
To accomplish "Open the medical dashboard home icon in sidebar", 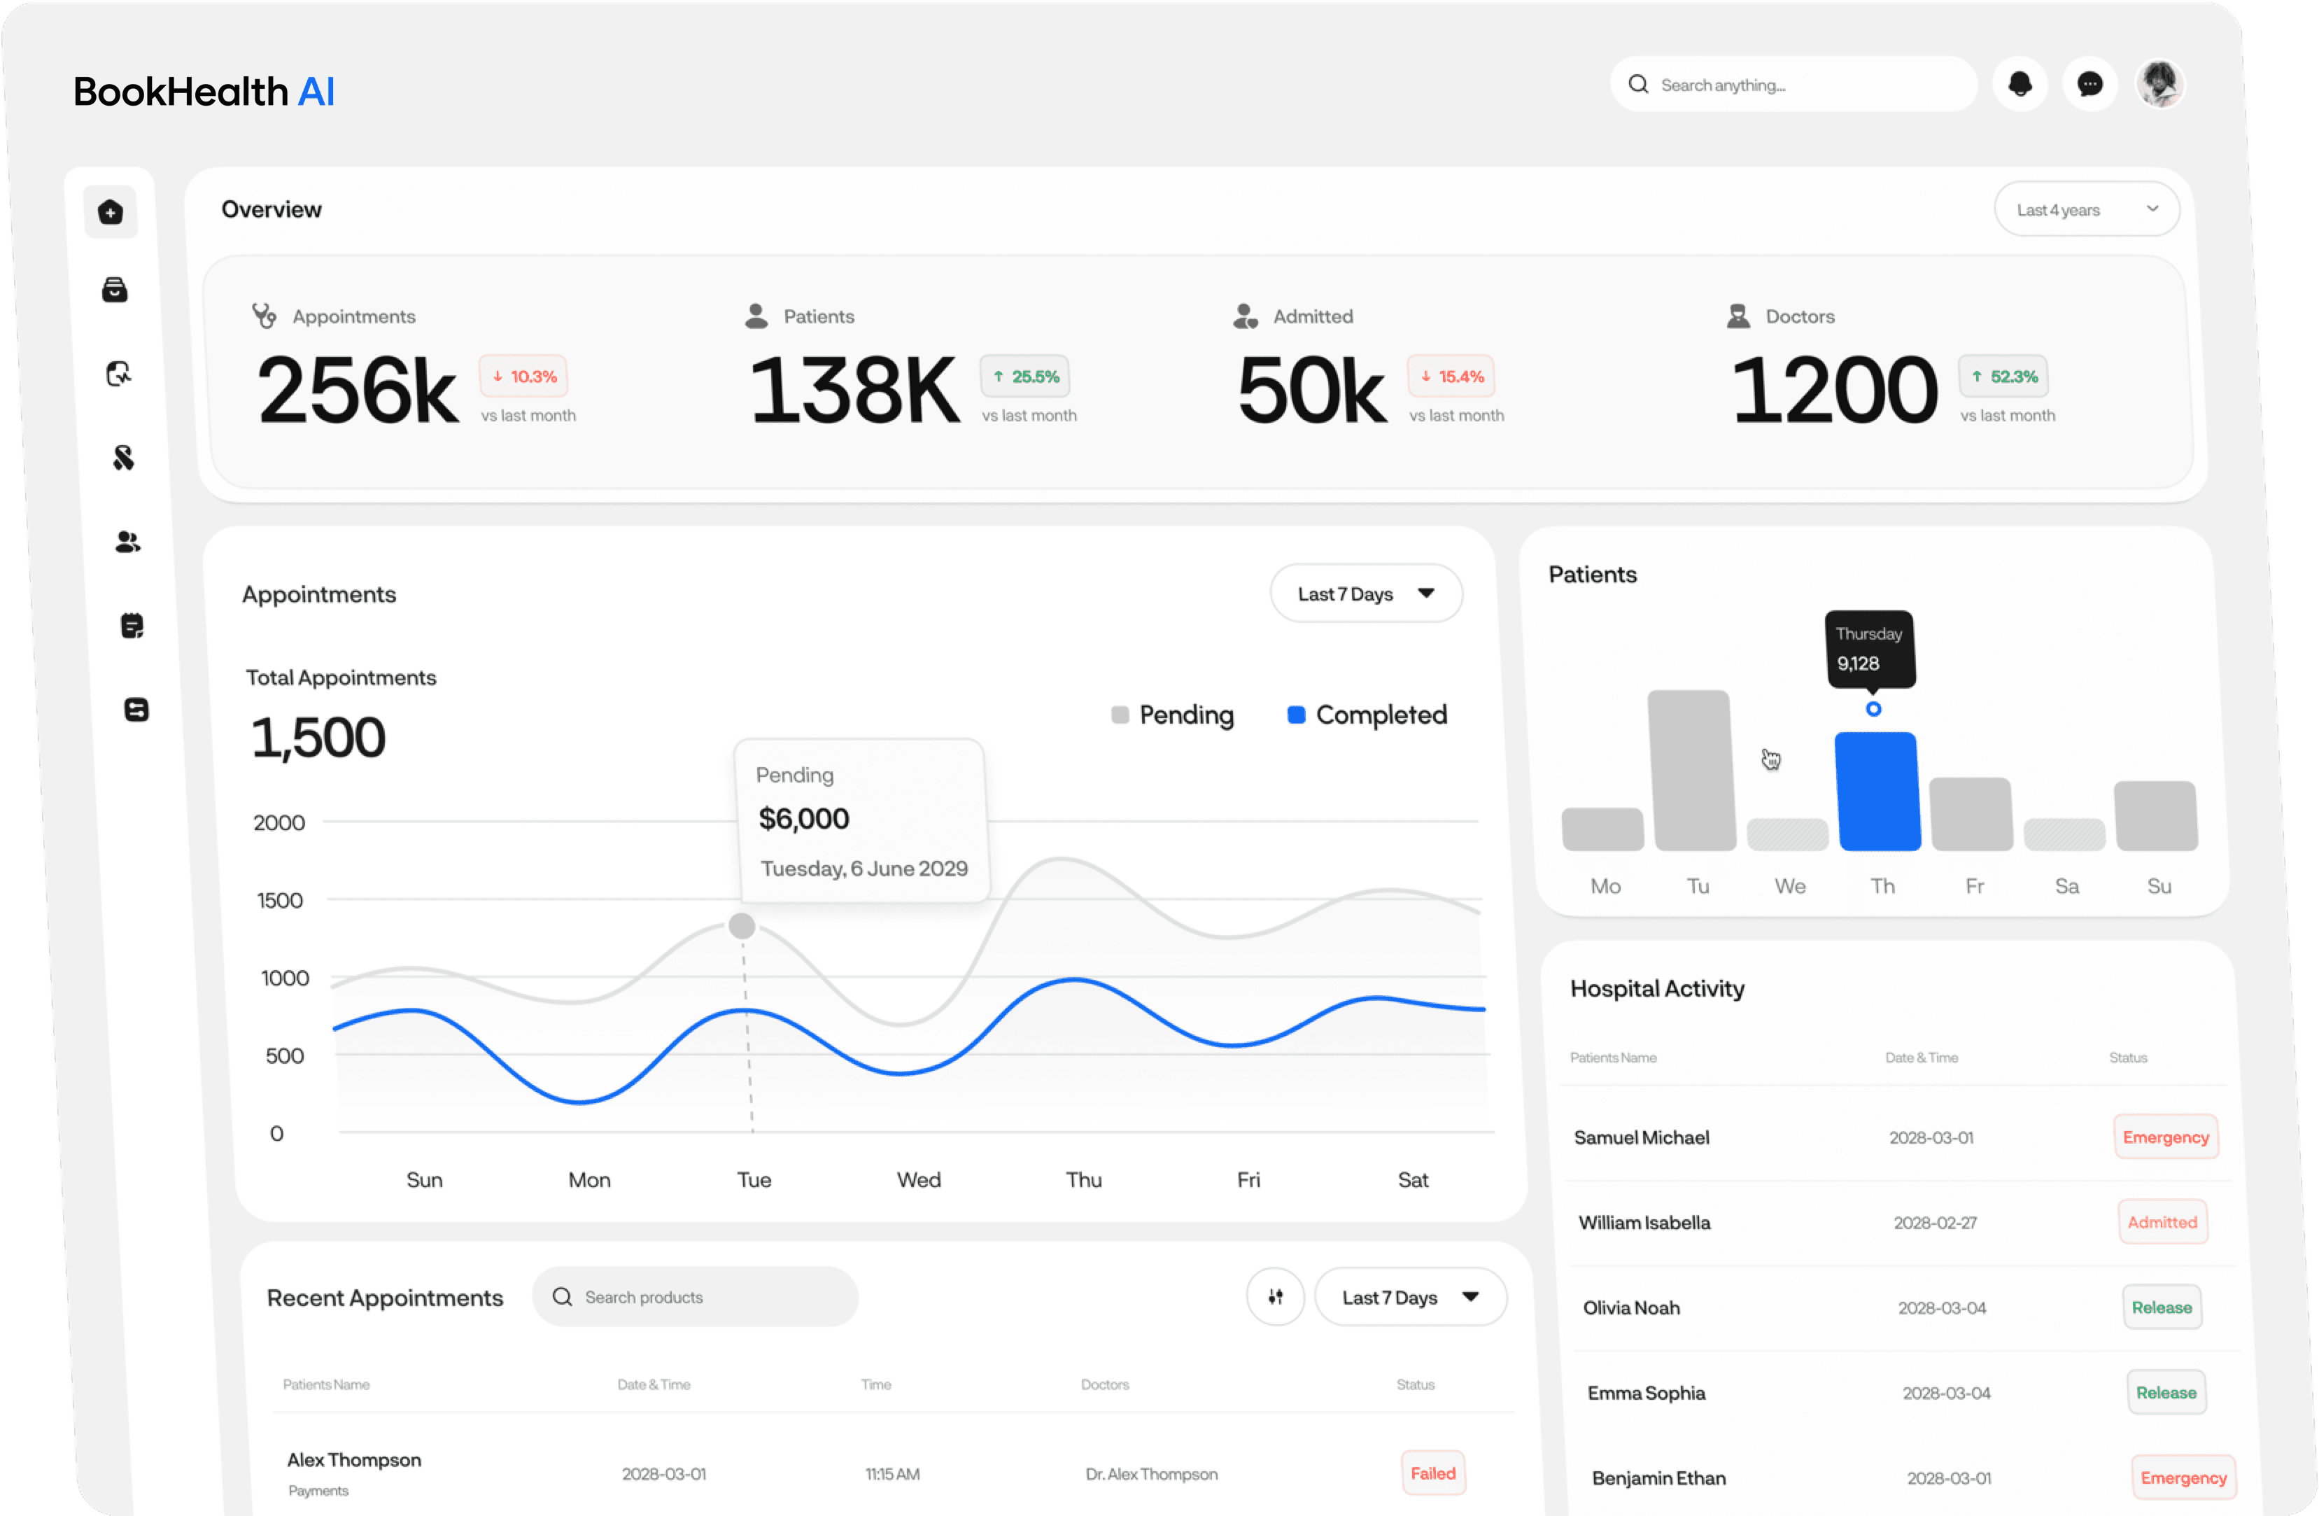I will (x=110, y=211).
